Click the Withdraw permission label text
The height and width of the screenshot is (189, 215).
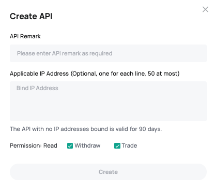point(87,146)
